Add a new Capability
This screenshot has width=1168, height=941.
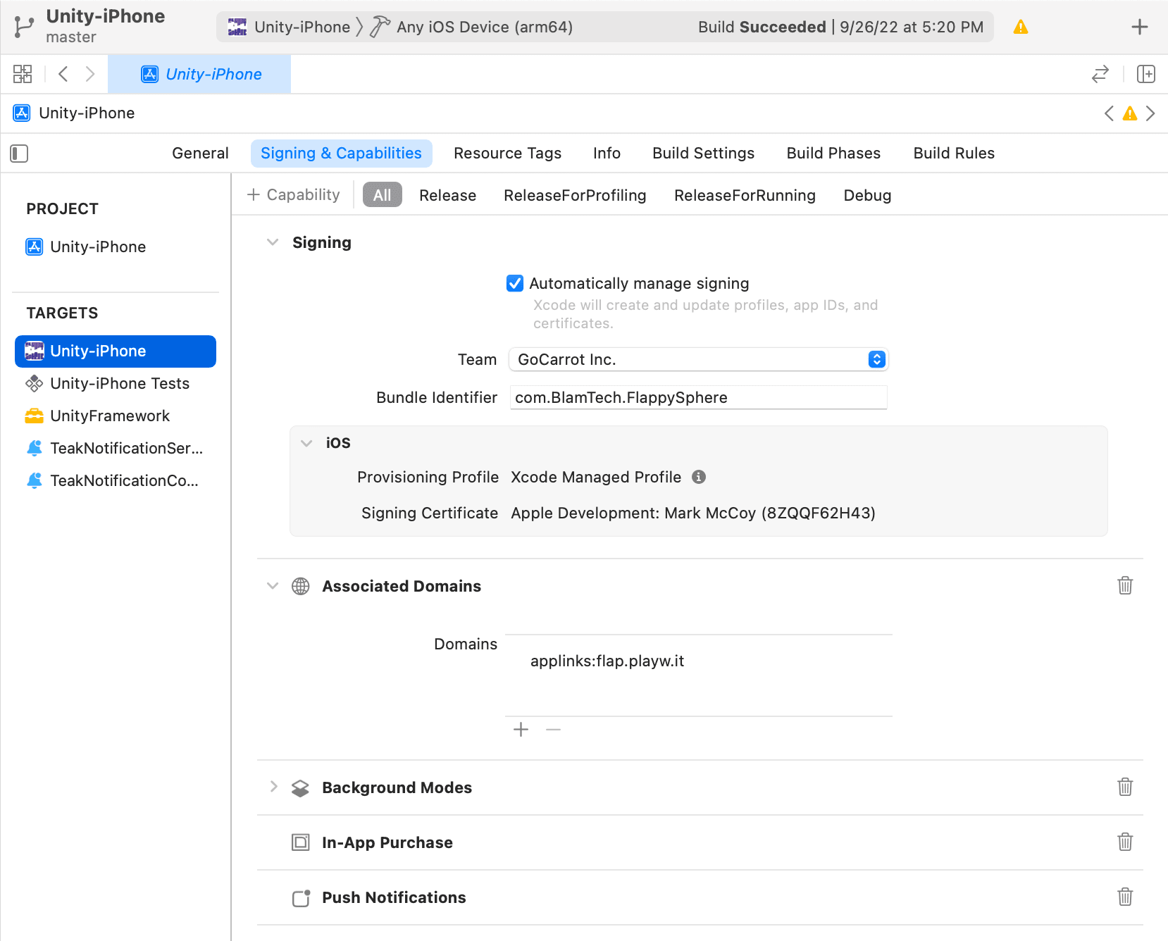[x=294, y=195]
